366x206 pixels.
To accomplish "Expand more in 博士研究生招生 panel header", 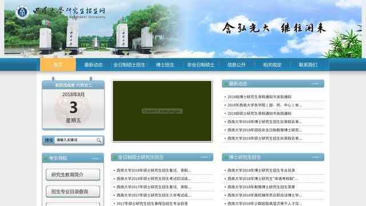I will (x=315, y=157).
